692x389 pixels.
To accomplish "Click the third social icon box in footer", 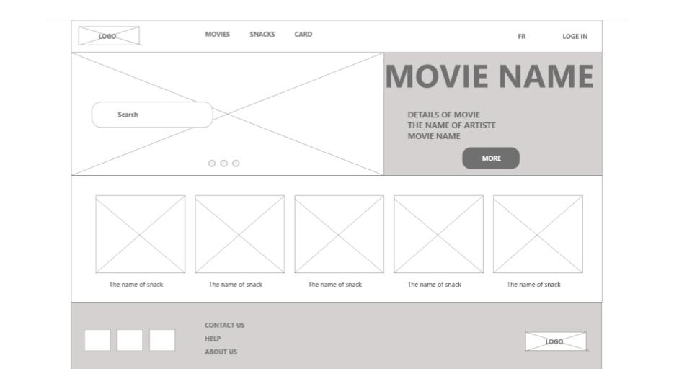I will coord(162,340).
